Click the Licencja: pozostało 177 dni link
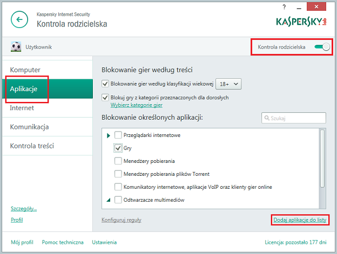This screenshot has height=254, width=337. coord(295,243)
